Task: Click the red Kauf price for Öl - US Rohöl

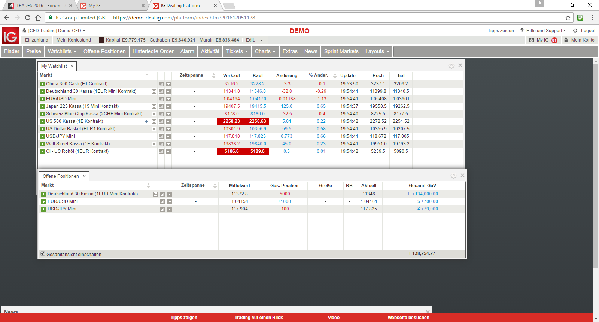Action: [x=258, y=151]
